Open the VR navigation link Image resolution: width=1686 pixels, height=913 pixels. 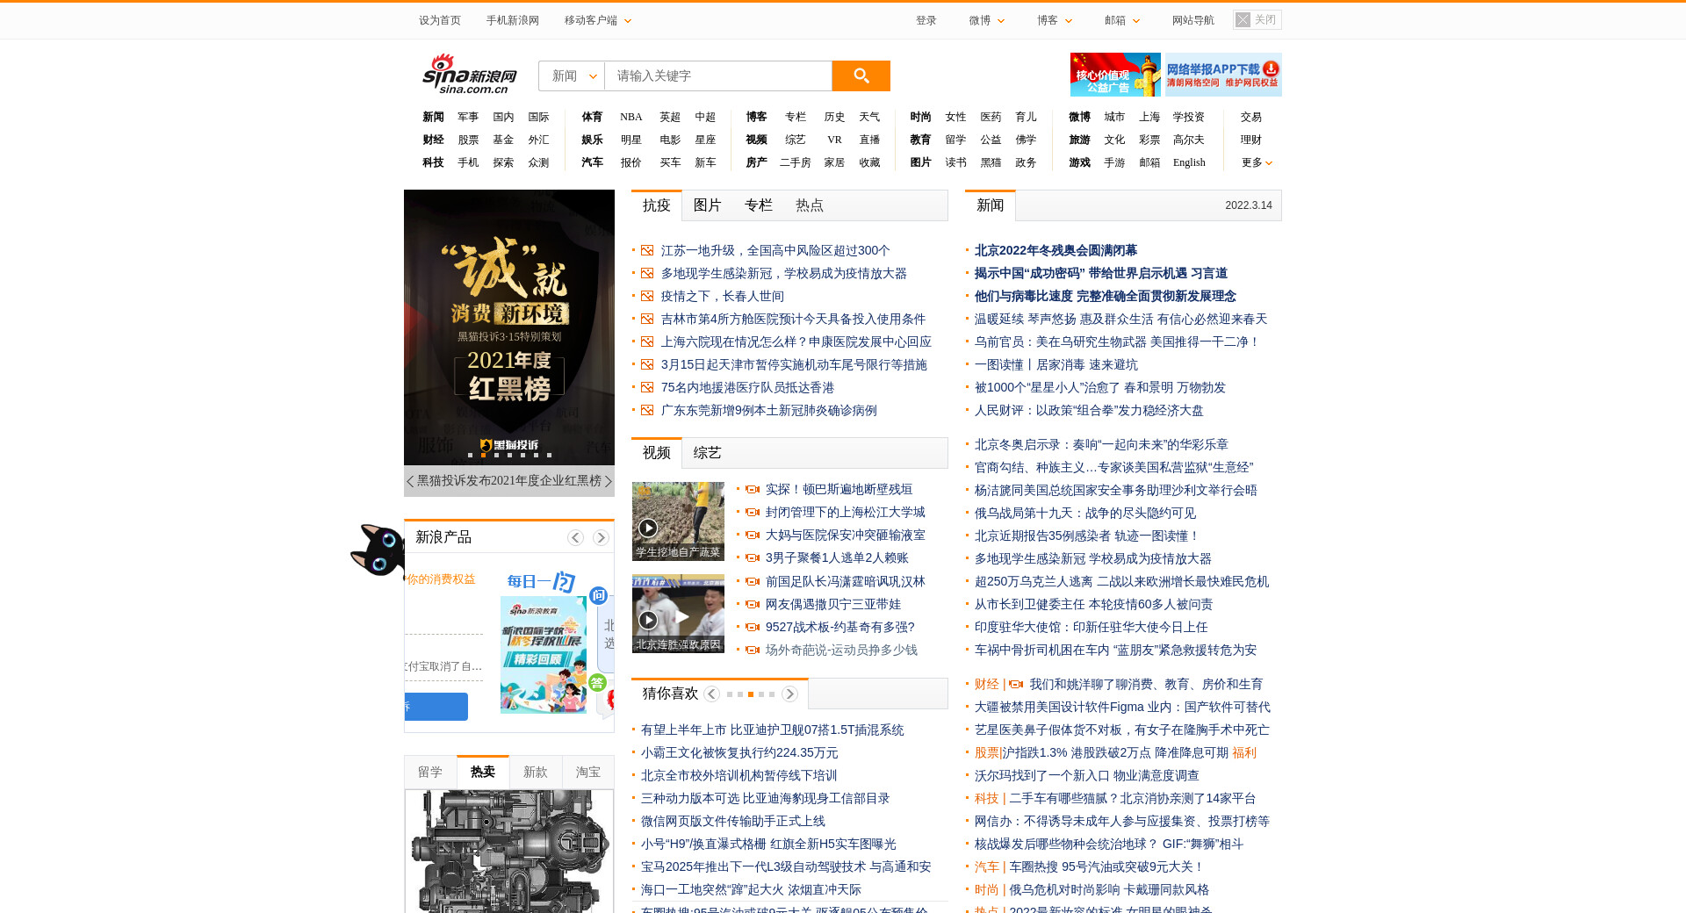click(834, 140)
